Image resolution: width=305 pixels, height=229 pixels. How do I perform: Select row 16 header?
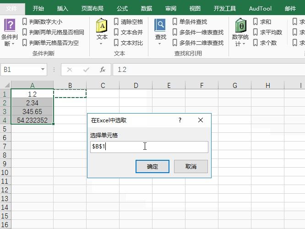(x=5, y=224)
